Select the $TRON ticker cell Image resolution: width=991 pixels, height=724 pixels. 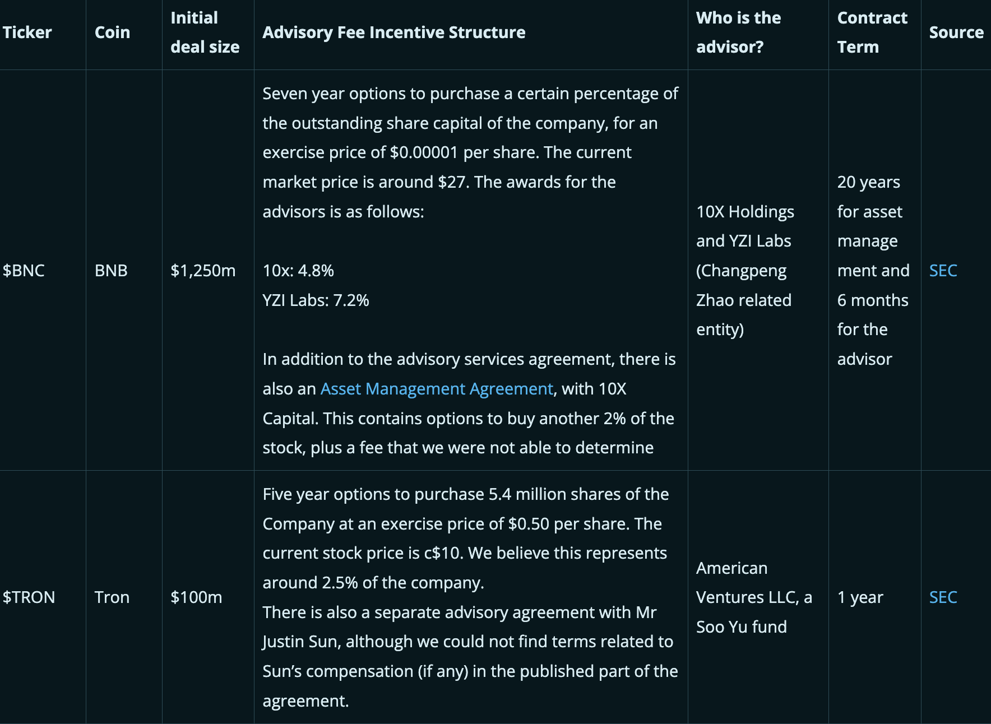29,597
